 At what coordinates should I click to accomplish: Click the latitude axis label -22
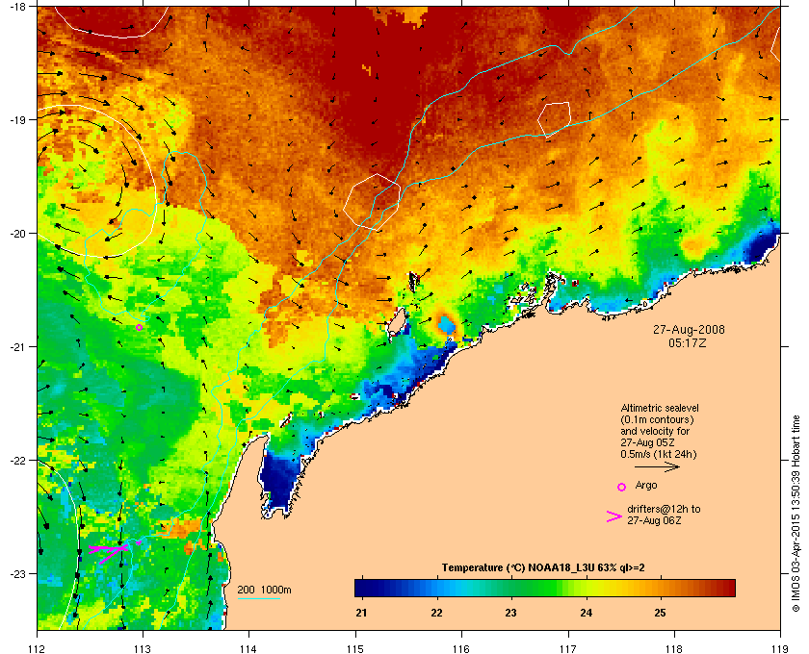click(18, 461)
